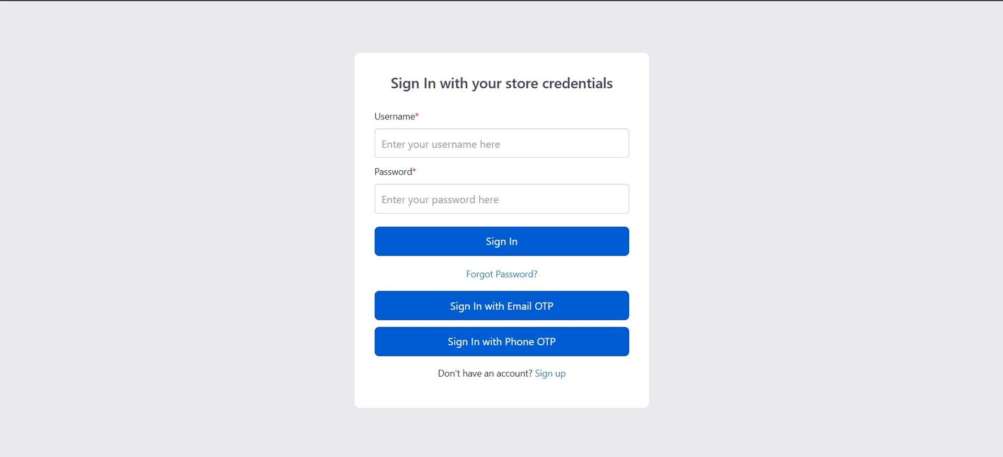Click inside the white sign-in card
Viewport: 1003px width, 457px height.
point(501,397)
